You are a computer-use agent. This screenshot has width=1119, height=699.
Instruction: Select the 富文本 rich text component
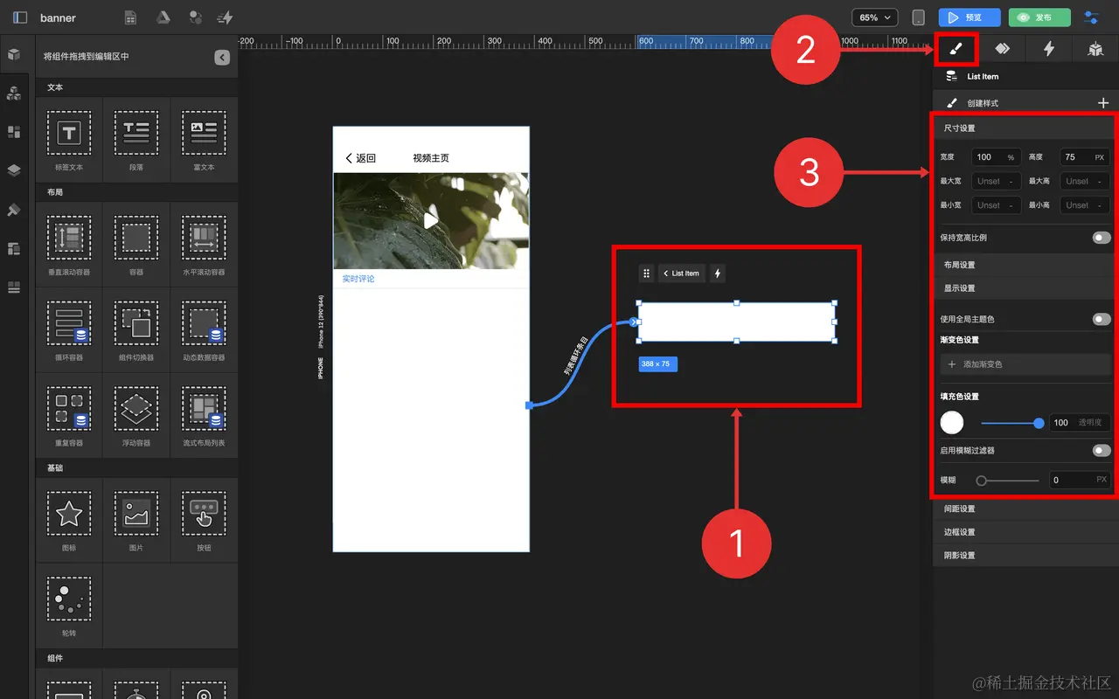click(204, 139)
